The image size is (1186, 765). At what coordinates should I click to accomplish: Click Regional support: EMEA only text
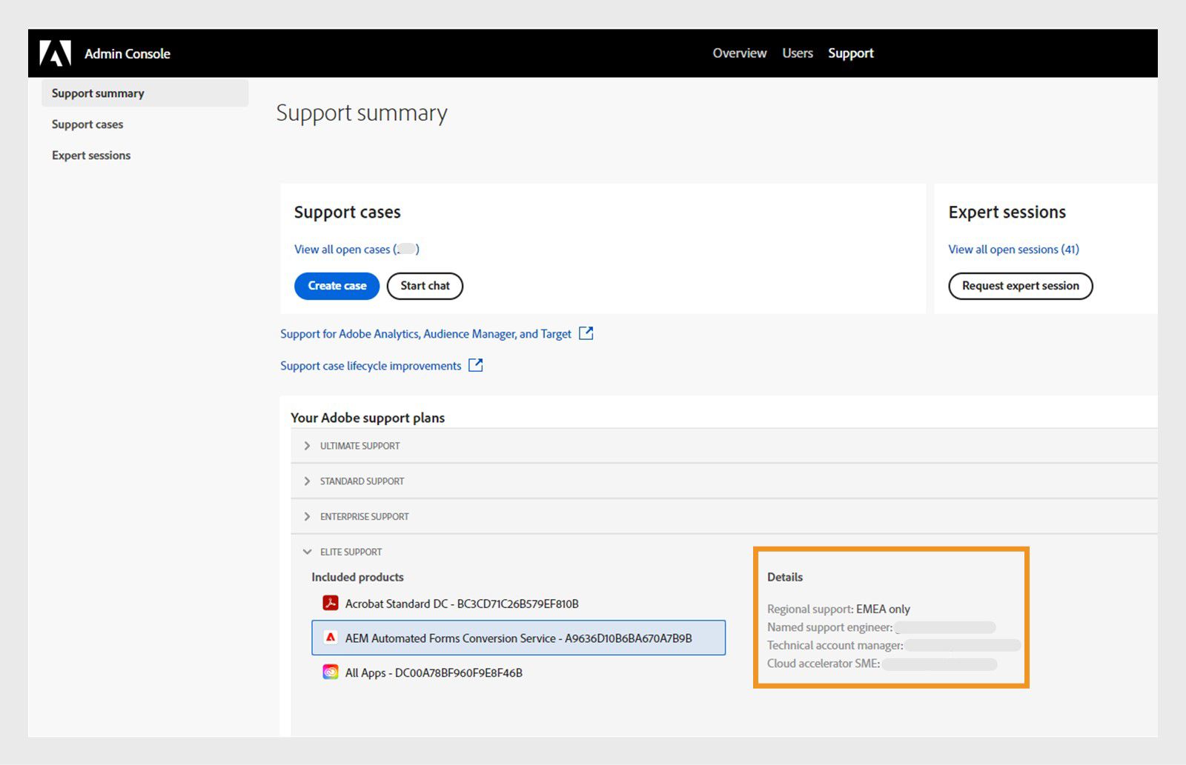tap(838, 609)
